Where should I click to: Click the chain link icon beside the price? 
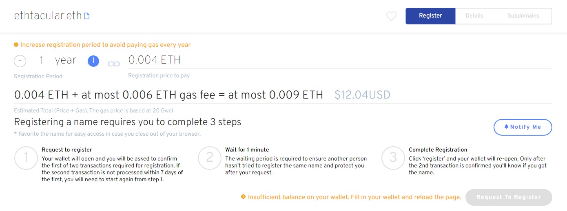[x=114, y=64]
